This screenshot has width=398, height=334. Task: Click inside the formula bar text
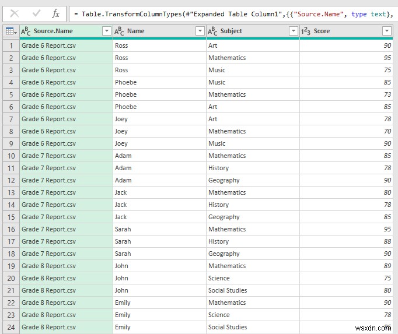[x=233, y=14]
